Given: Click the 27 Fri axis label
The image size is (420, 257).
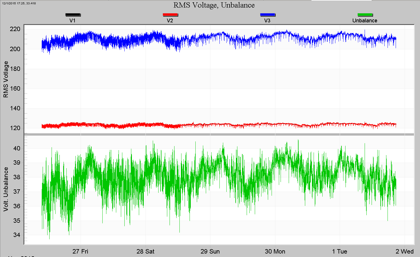Looking at the screenshot, I should tap(80, 251).
